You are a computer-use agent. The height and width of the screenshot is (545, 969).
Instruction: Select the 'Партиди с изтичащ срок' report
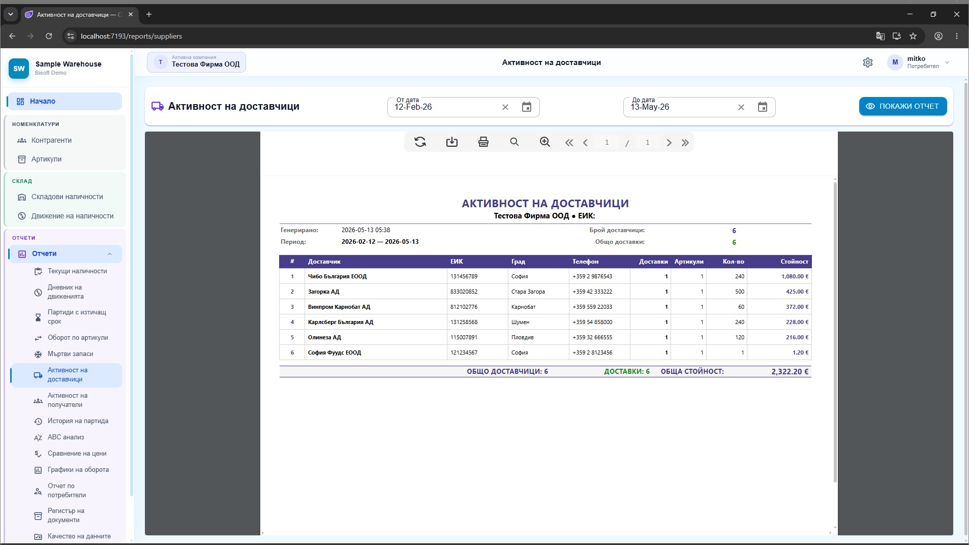click(x=77, y=317)
